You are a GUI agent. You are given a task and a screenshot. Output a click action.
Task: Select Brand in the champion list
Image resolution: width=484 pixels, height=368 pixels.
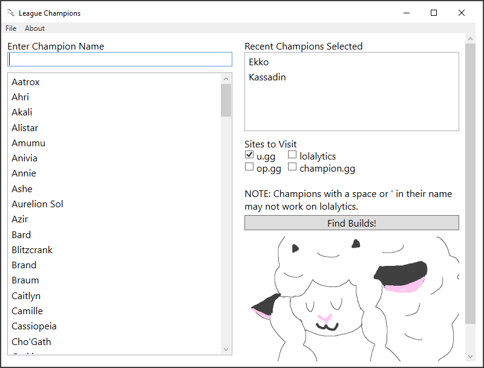(114, 265)
